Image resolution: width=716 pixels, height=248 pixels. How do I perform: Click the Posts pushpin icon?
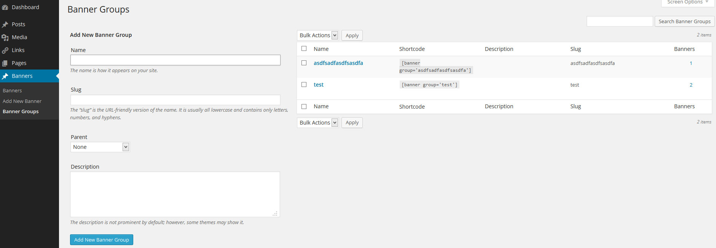coord(5,25)
